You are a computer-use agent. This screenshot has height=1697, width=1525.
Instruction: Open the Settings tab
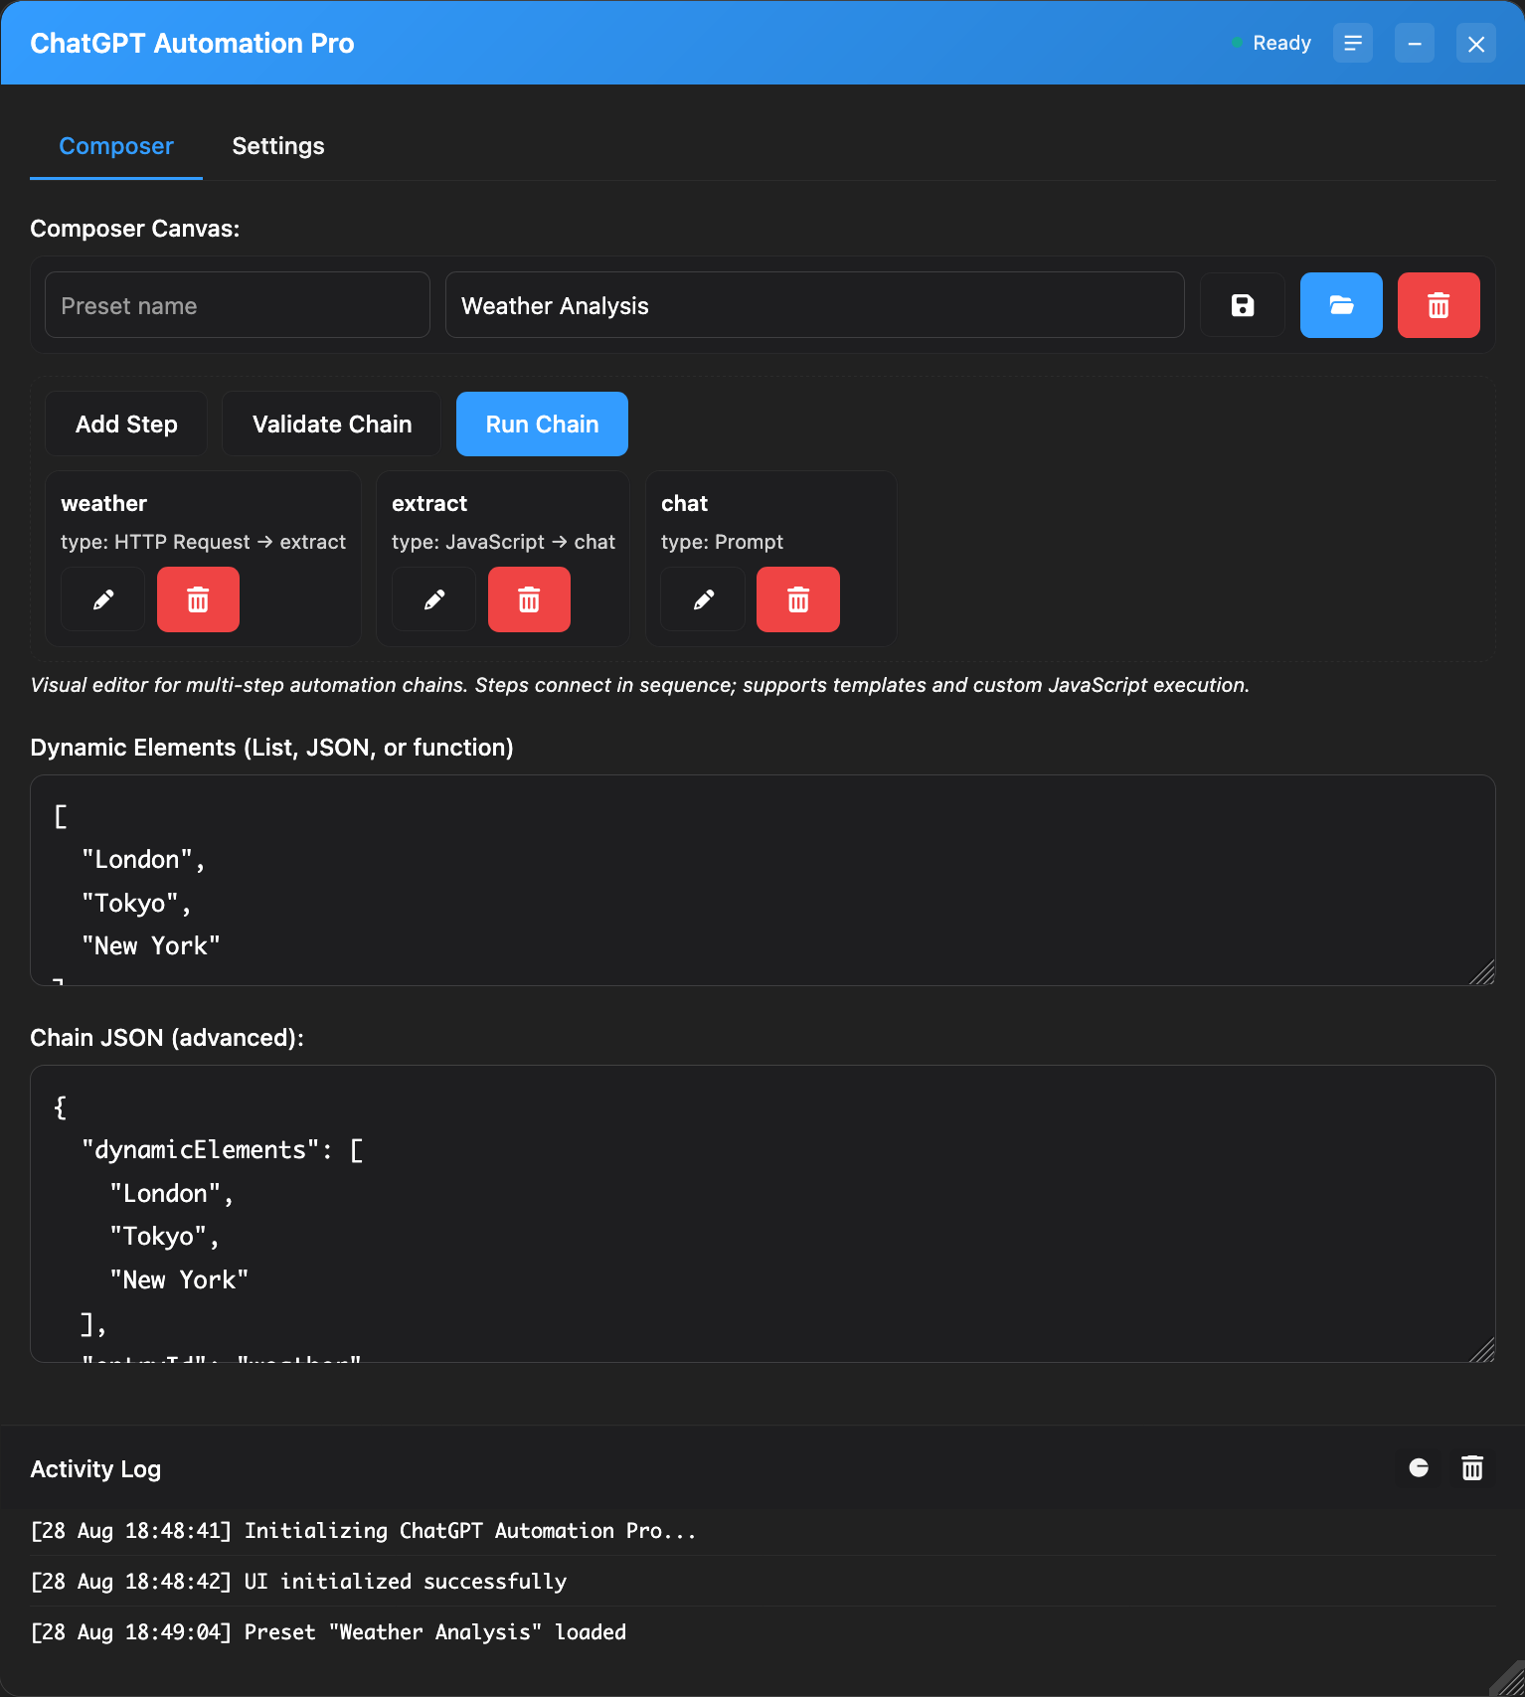pos(278,146)
